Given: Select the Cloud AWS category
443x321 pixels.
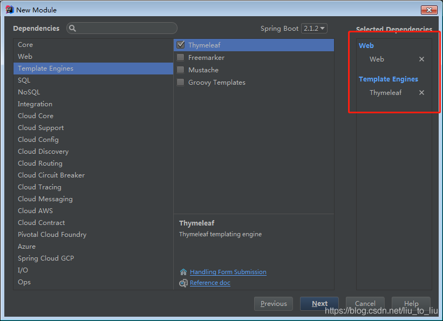Looking at the screenshot, I should [x=93, y=211].
